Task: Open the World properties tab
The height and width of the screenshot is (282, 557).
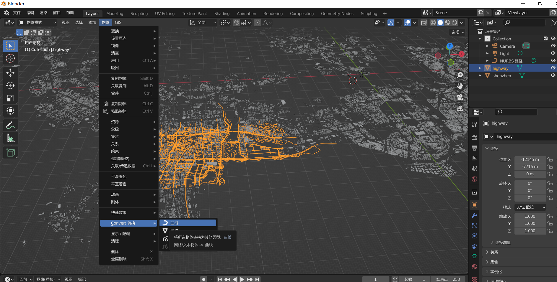Action: click(474, 179)
